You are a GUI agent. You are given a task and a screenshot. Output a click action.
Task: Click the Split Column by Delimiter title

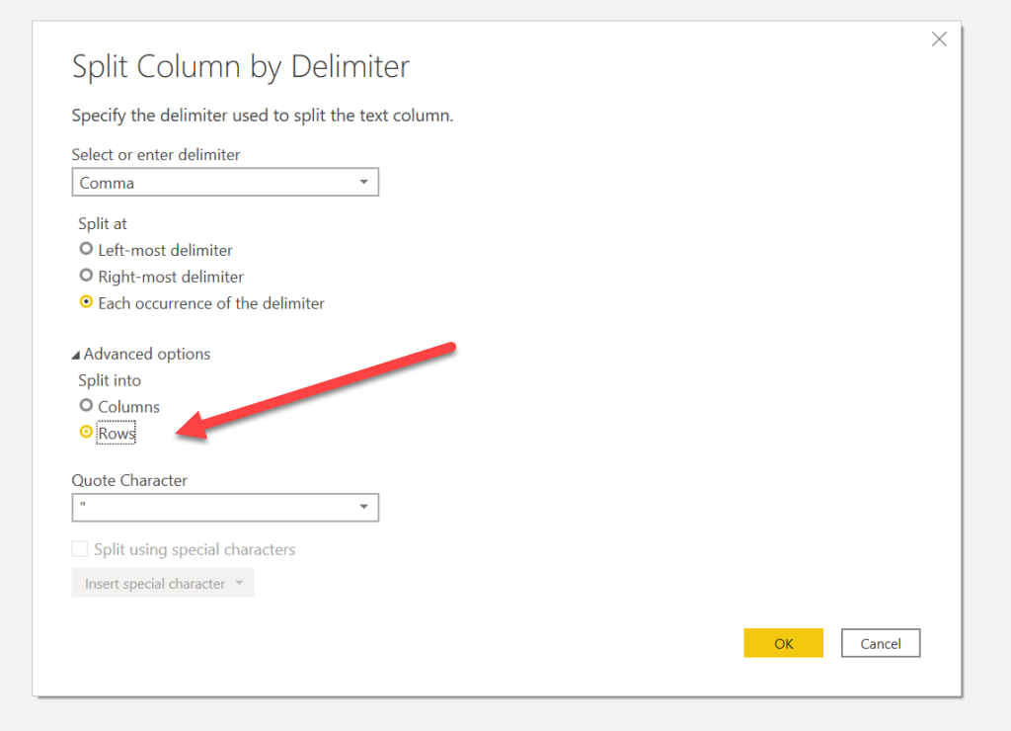(x=240, y=67)
